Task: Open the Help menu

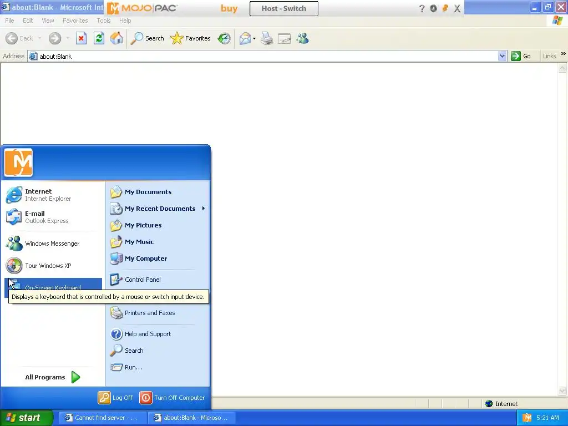Action: (125, 21)
